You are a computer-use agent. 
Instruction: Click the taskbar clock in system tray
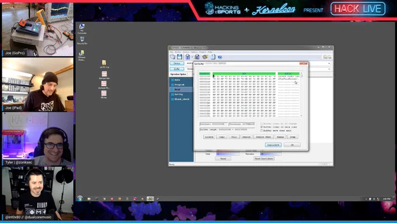pyautogui.click(x=386, y=199)
